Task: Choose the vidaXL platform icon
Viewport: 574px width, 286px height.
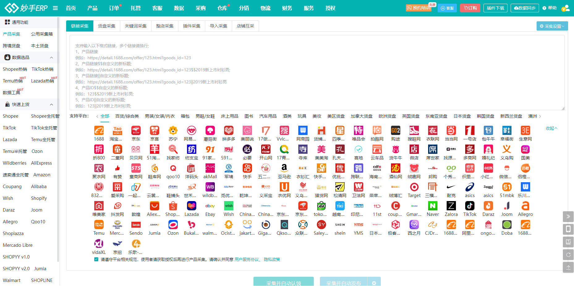Action: (x=99, y=244)
